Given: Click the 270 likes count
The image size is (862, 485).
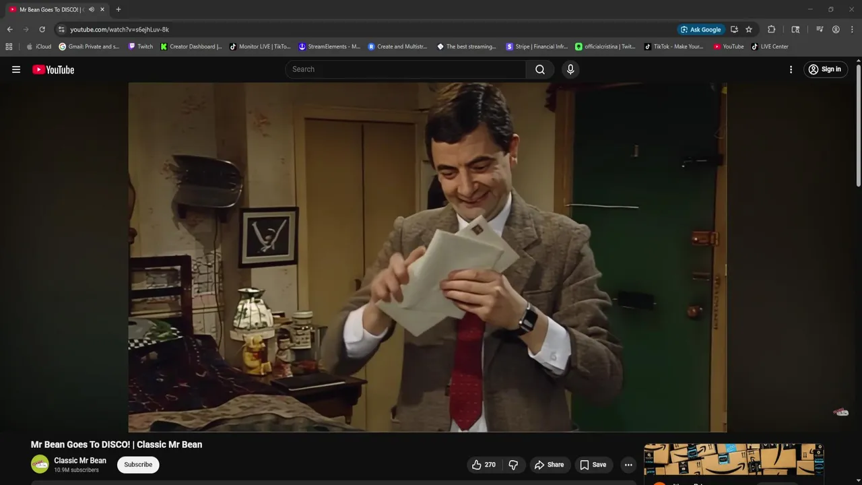Looking at the screenshot, I should pos(490,465).
